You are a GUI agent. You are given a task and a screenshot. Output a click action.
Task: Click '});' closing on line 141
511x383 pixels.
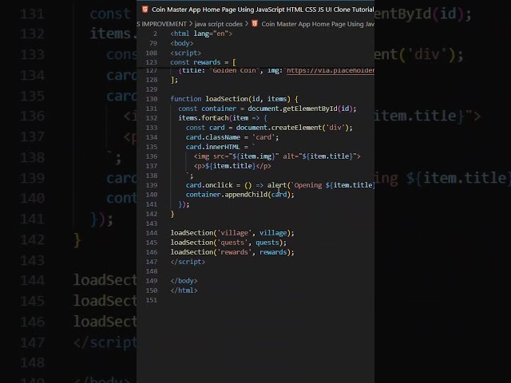[184, 204]
